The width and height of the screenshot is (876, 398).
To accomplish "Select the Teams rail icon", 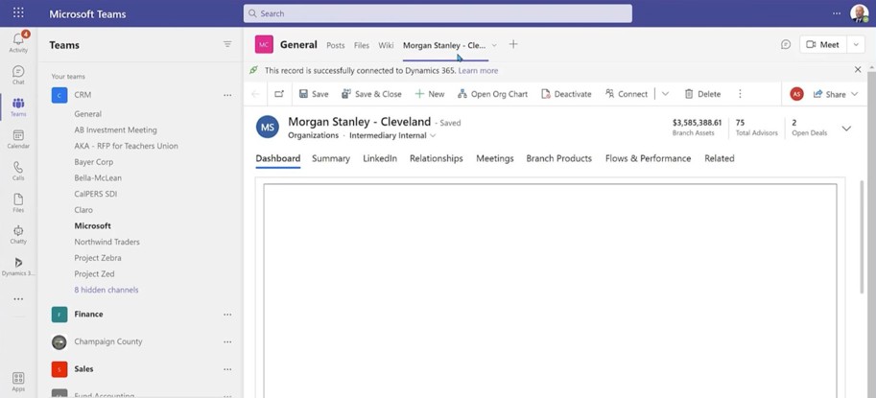I will 18,106.
